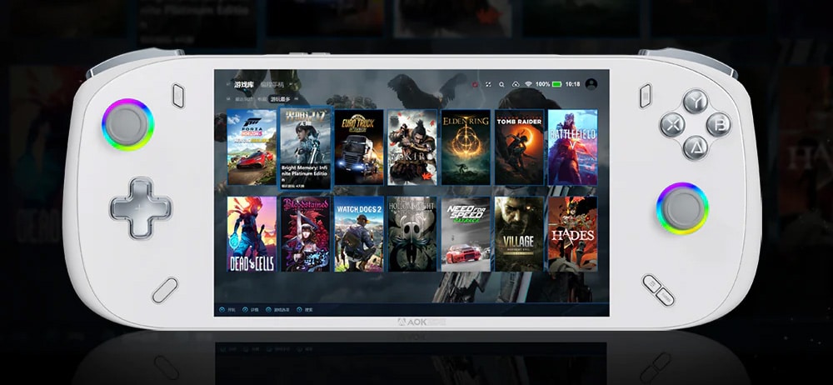
Task: Switch to the second top tab beside 游戏库
Action: (x=272, y=84)
